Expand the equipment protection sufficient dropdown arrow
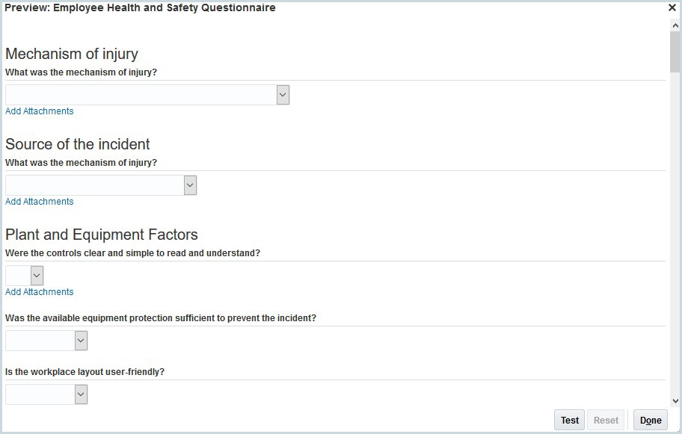This screenshot has width=682, height=434. pyautogui.click(x=82, y=341)
